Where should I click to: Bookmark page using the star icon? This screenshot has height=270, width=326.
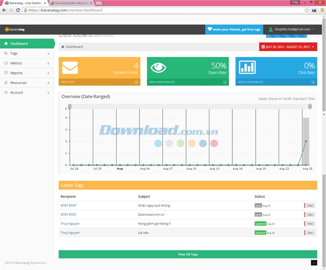click(x=306, y=10)
